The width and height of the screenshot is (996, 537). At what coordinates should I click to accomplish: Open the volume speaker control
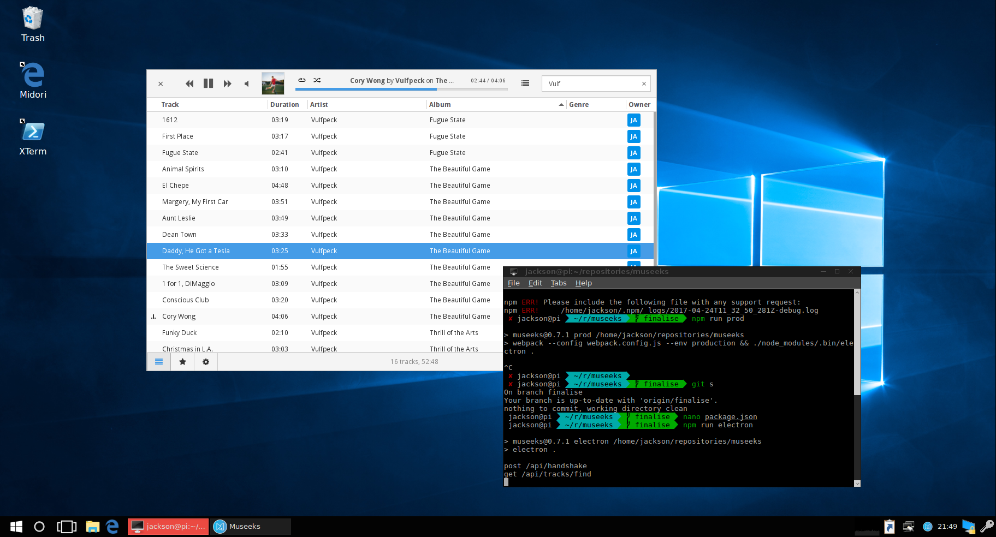tap(246, 83)
